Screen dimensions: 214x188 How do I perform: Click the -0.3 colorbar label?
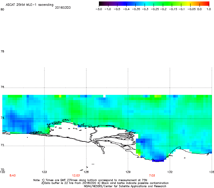click(145, 9)
